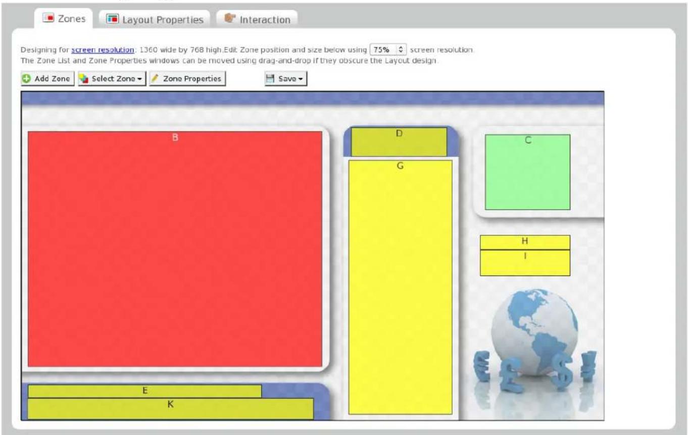Select zone E in the bottom panel
The width and height of the screenshot is (688, 435).
[x=144, y=391]
